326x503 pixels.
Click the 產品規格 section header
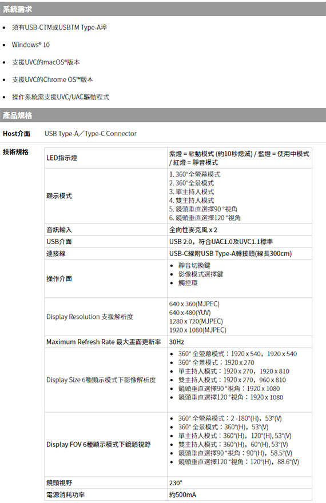coord(163,115)
